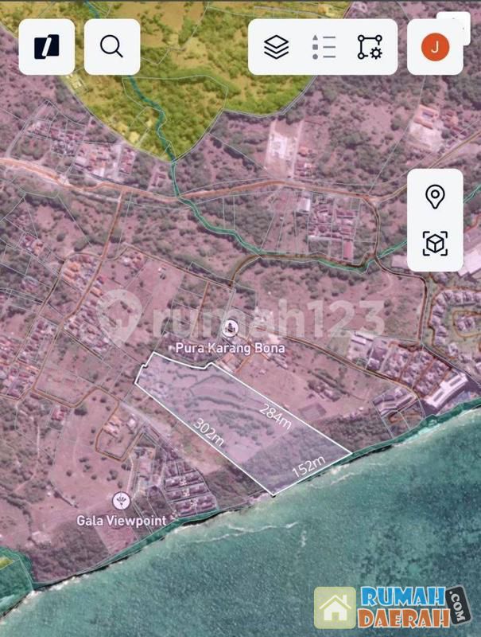The image size is (481, 637).
Task: Click the 284m edge measurement label
Action: 276,416
